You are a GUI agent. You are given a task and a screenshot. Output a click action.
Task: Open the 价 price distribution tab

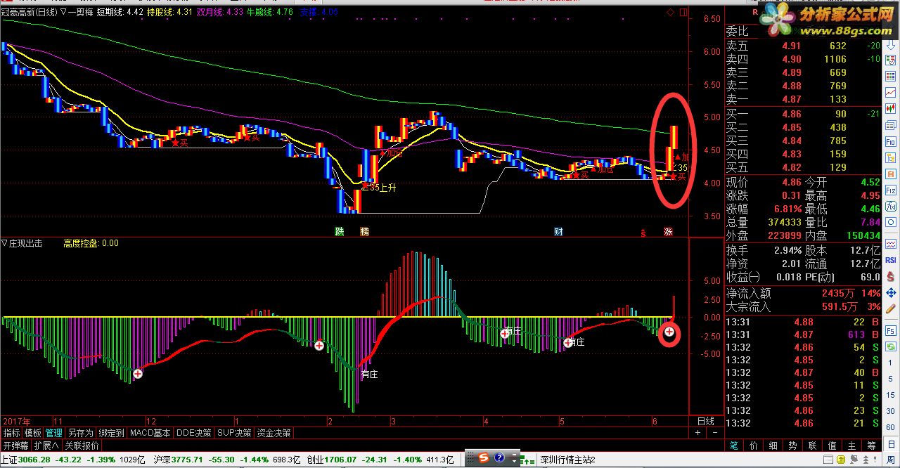pos(753,446)
